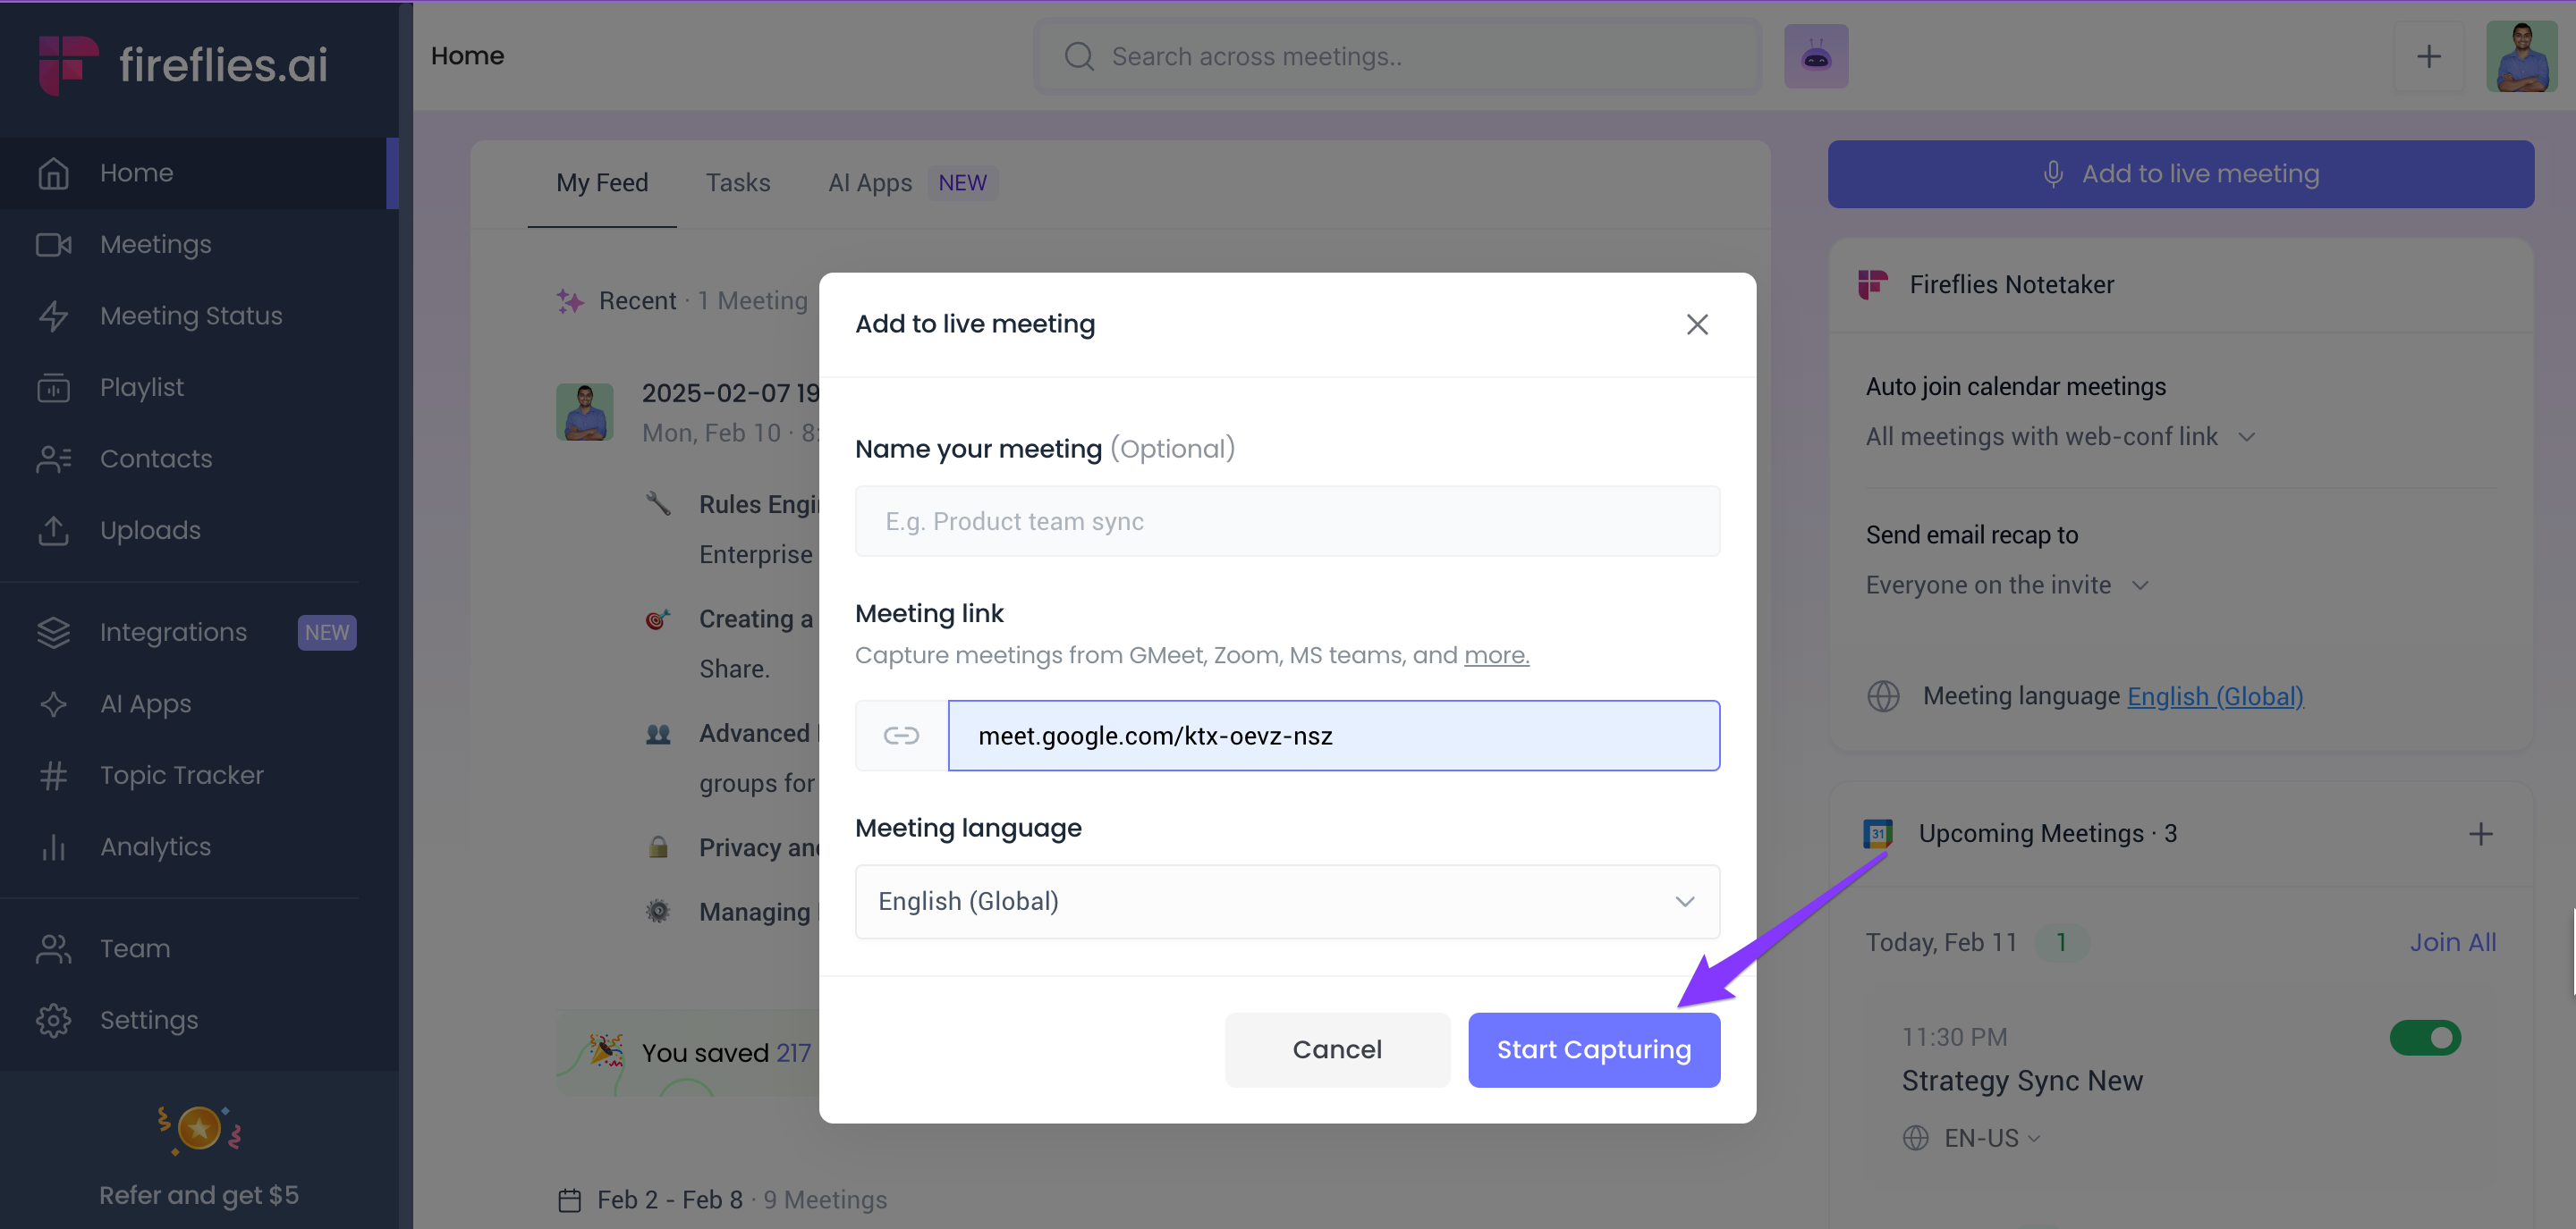Click the Integrations layers icon
The width and height of the screenshot is (2576, 1229).
point(53,633)
